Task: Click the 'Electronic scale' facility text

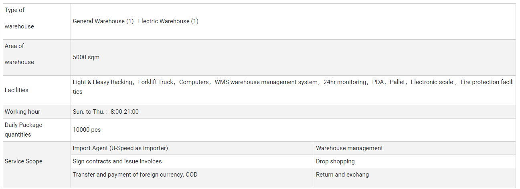Action: 432,82
